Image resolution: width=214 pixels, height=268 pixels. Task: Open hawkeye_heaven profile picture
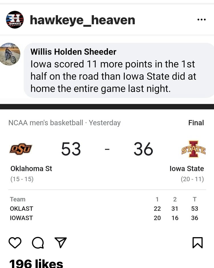click(15, 20)
